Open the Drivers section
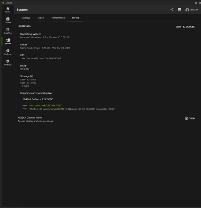This screenshot has height=208, width=201. (x=8, y=20)
